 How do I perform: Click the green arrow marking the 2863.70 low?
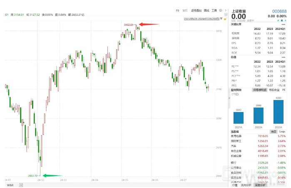click(52, 176)
